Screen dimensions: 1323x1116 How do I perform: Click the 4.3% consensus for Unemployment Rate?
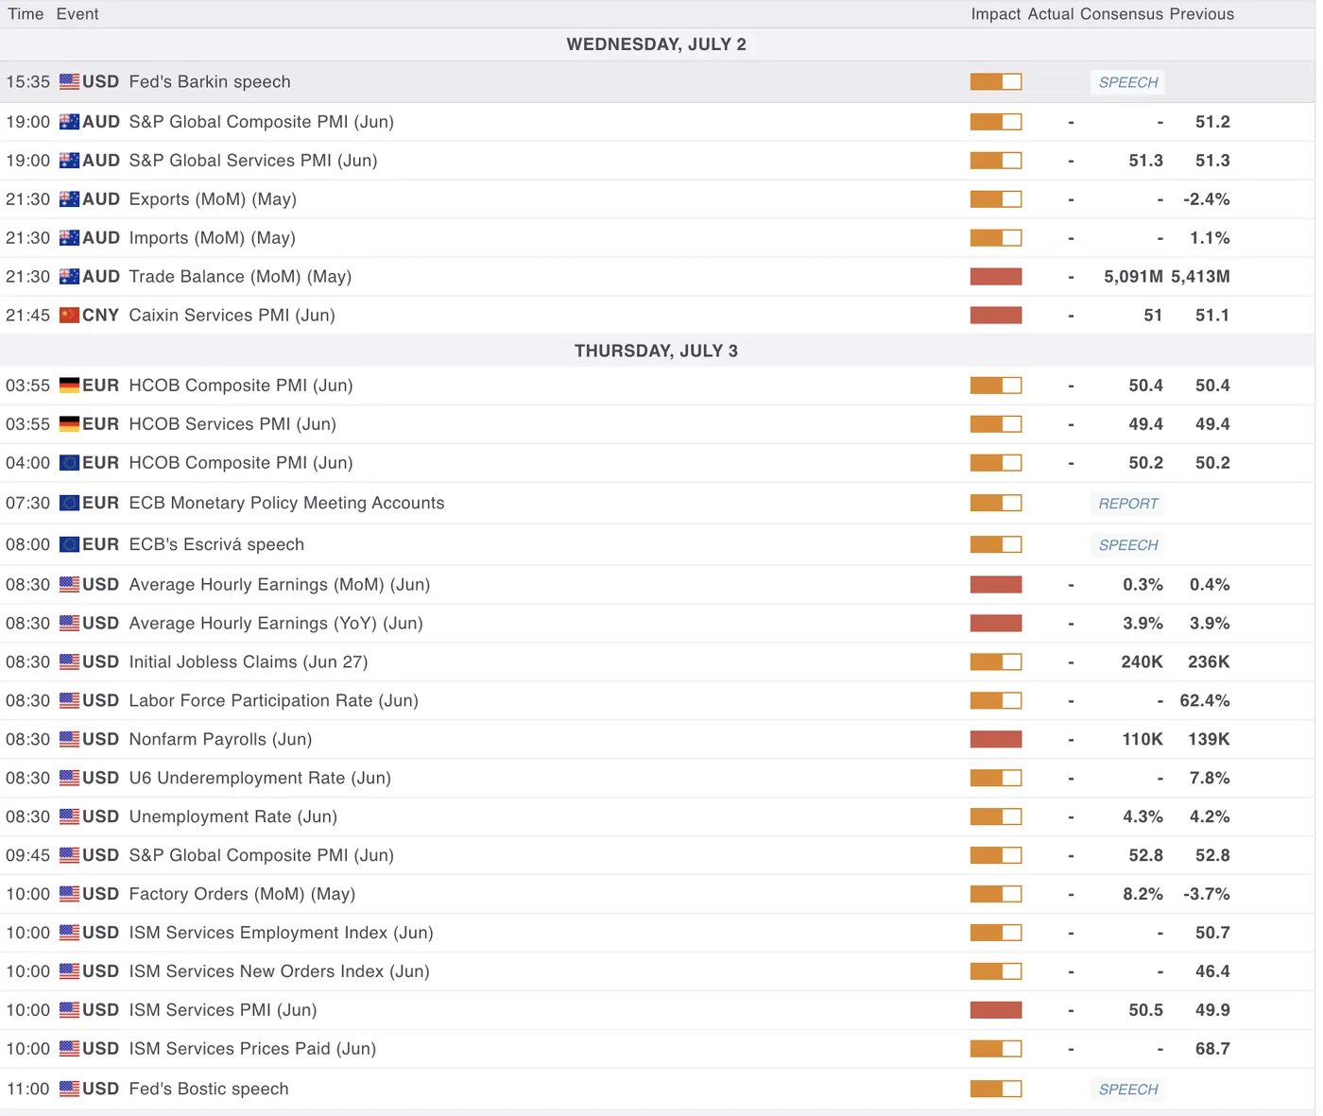click(x=1143, y=817)
